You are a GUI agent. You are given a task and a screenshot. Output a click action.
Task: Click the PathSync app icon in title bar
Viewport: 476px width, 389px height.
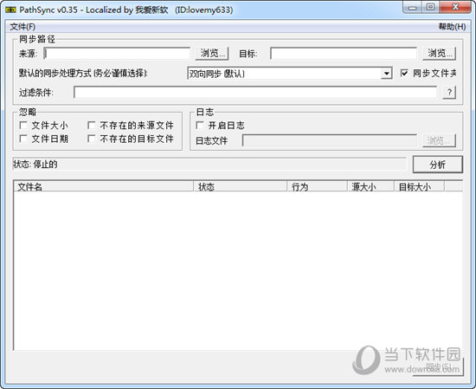(10, 10)
